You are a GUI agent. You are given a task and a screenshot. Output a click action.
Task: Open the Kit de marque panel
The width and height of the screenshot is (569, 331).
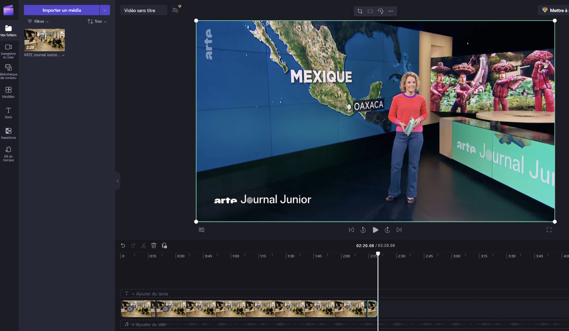click(x=9, y=154)
